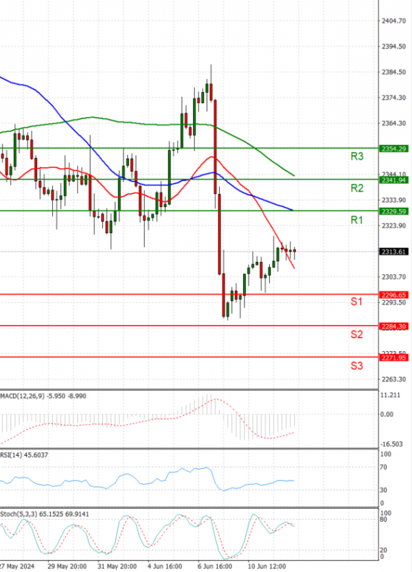Select the 2271.95 support price tag
This screenshot has height=572, width=412.
tap(393, 358)
